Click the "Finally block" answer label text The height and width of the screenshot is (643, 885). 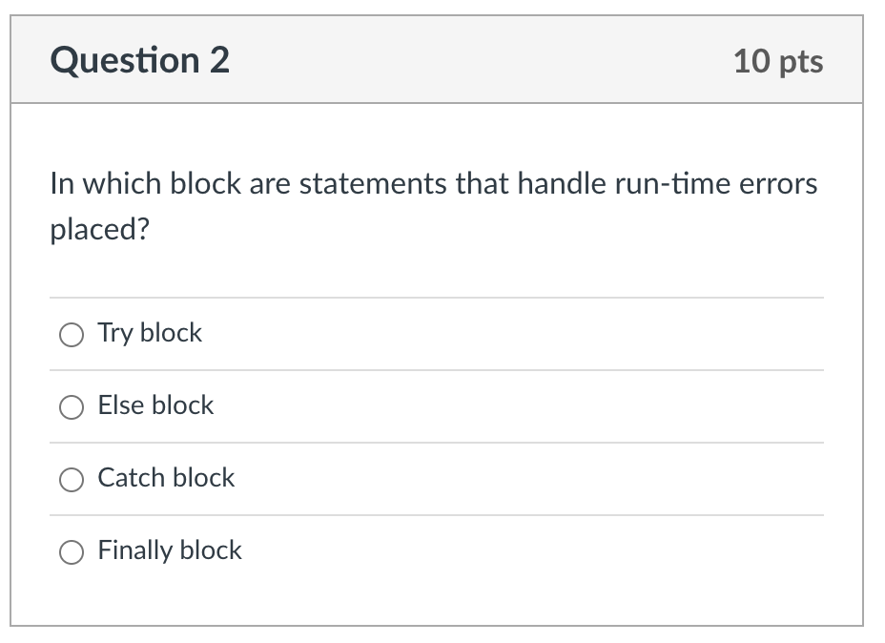(170, 550)
